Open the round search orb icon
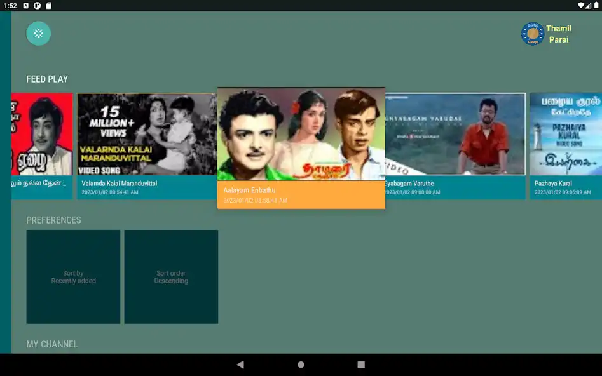602x376 pixels. coord(38,34)
